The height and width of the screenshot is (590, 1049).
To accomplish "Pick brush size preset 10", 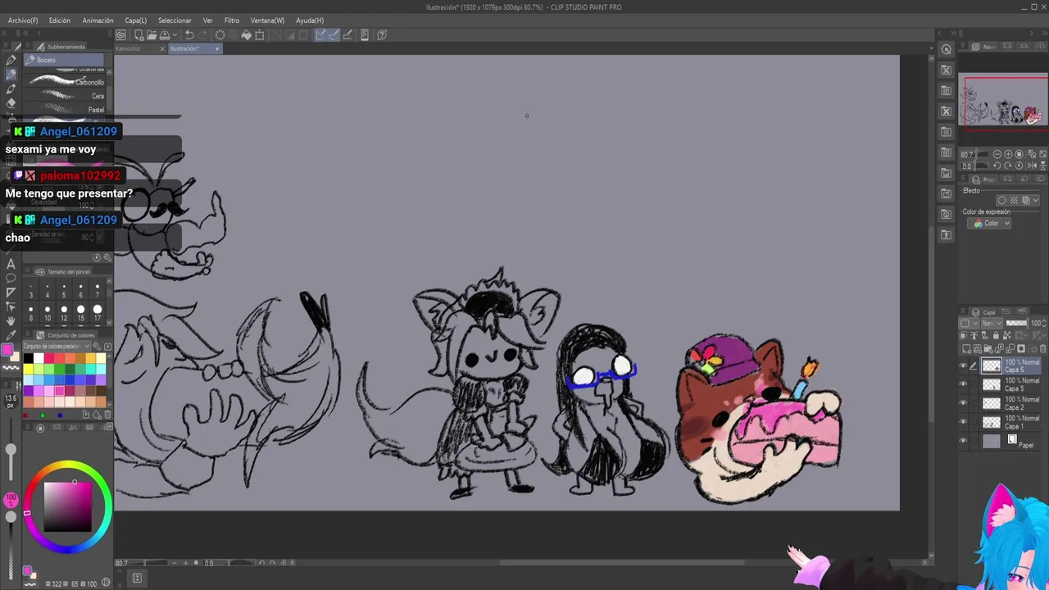I will tap(47, 313).
